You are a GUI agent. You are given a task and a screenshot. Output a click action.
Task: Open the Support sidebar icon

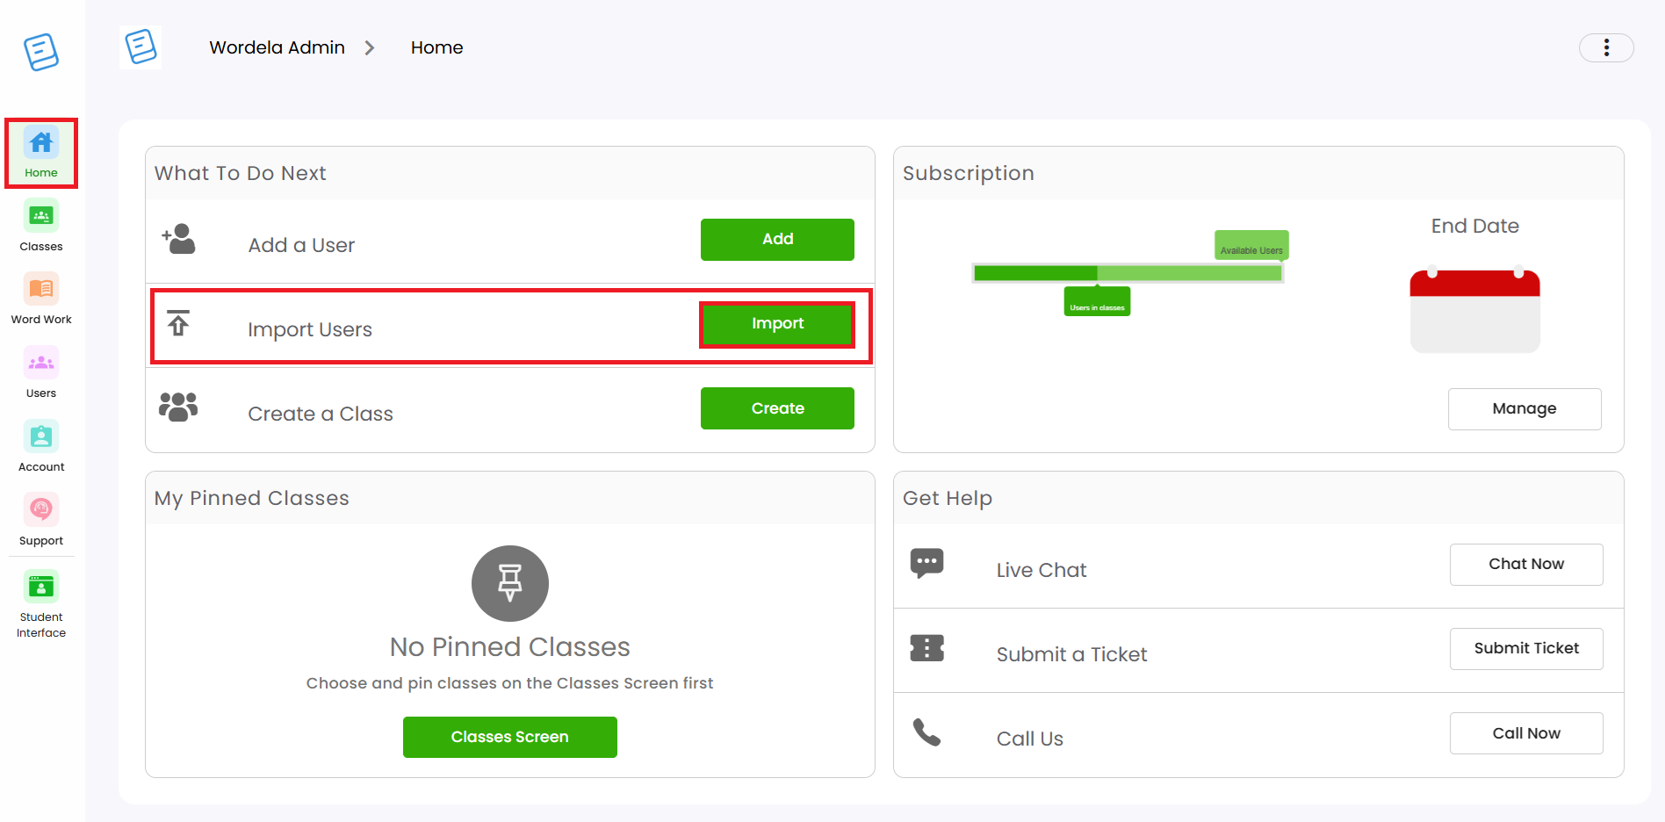41,509
